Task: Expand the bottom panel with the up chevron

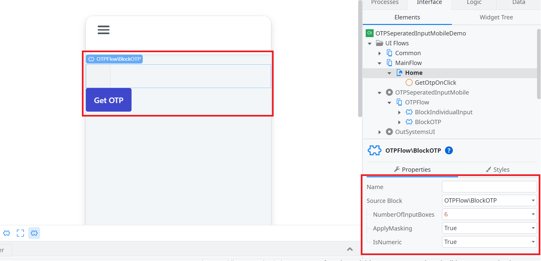Action: tap(350, 249)
